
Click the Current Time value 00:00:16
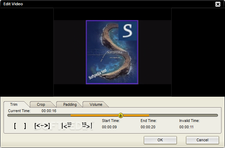tap(49, 111)
